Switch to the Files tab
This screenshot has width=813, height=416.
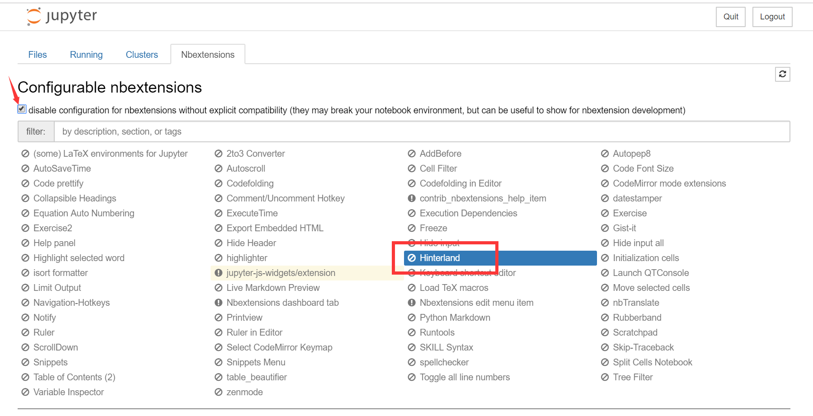click(38, 54)
